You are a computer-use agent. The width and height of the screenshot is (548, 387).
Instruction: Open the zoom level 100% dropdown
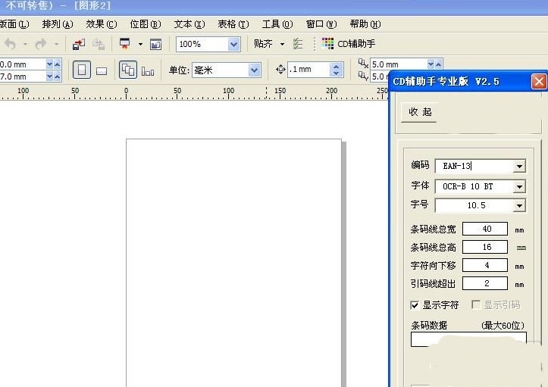233,45
